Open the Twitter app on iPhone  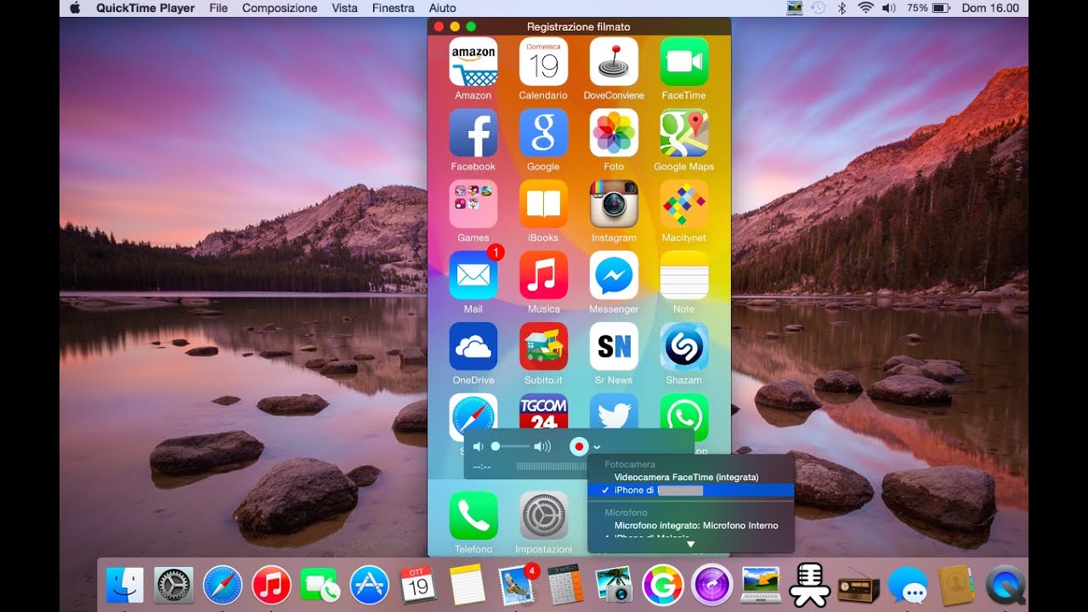point(614,411)
